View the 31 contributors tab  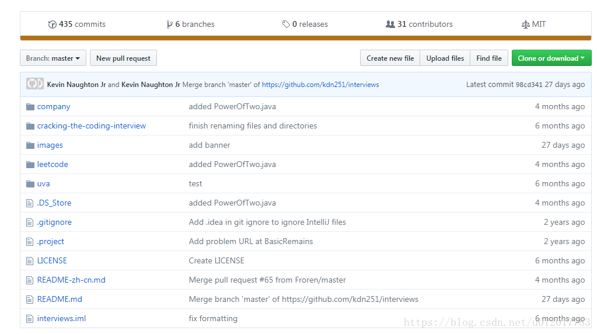[x=419, y=25]
